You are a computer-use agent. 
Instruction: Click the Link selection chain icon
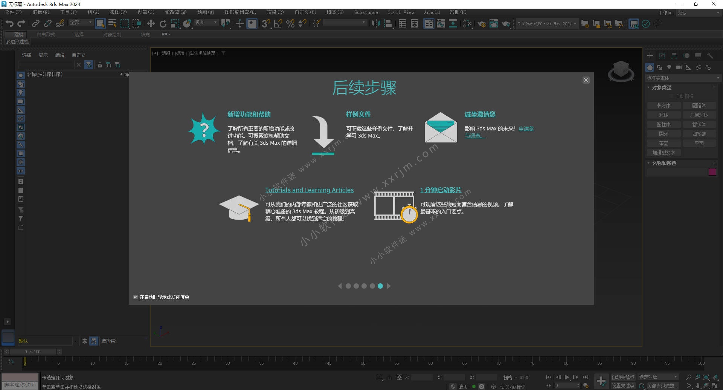click(35, 24)
